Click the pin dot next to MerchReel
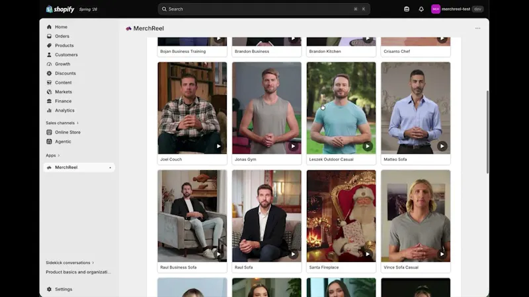This screenshot has width=529, height=297. tap(110, 168)
